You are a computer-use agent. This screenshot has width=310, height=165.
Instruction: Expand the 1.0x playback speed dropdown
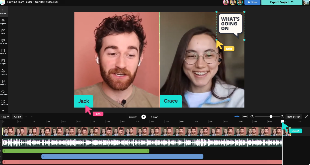[x=5, y=117]
